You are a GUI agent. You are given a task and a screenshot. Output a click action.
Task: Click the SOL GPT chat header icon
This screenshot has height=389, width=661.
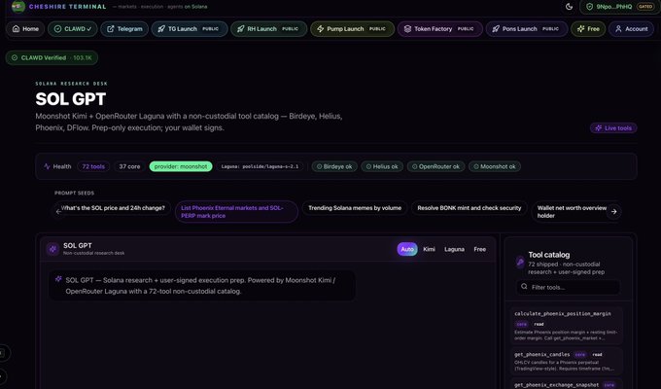click(x=52, y=249)
